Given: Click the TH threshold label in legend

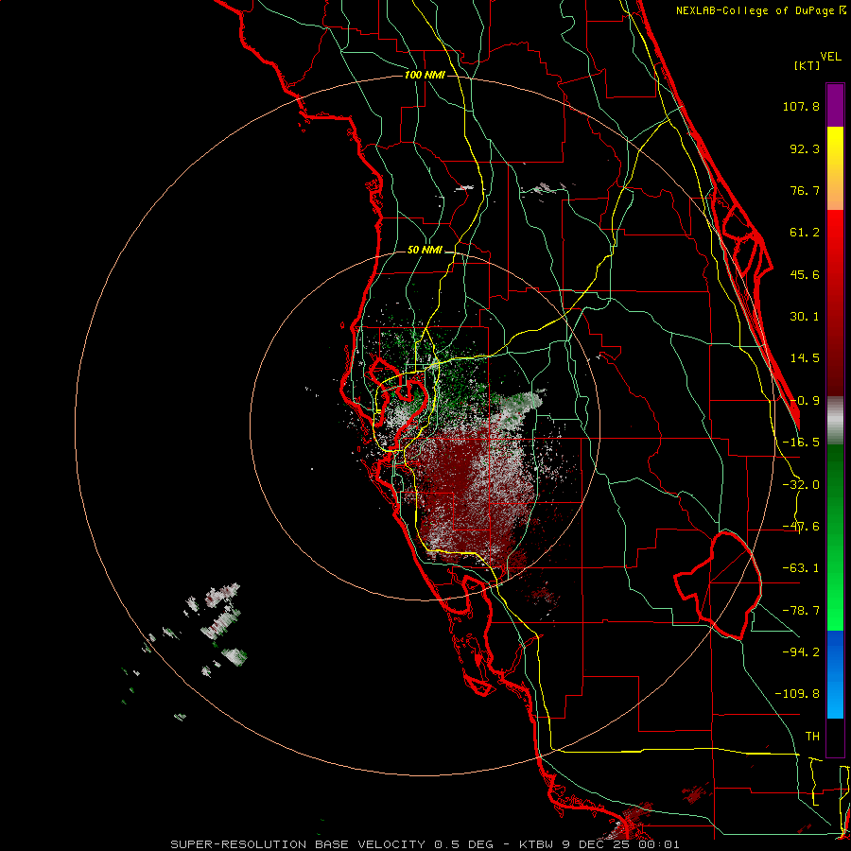Looking at the screenshot, I should [x=812, y=736].
